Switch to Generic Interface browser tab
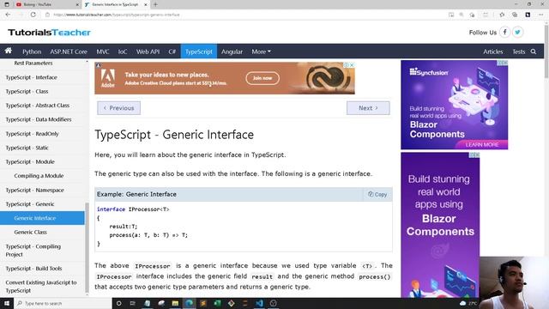The width and height of the screenshot is (549, 309). [116, 4]
